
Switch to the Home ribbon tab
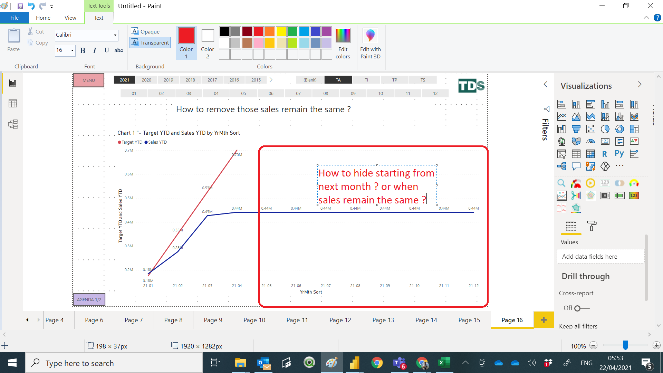43,18
